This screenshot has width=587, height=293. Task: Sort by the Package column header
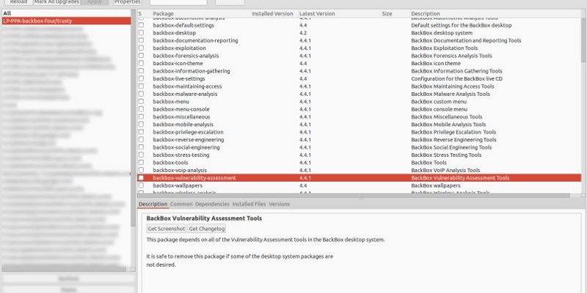click(x=163, y=14)
